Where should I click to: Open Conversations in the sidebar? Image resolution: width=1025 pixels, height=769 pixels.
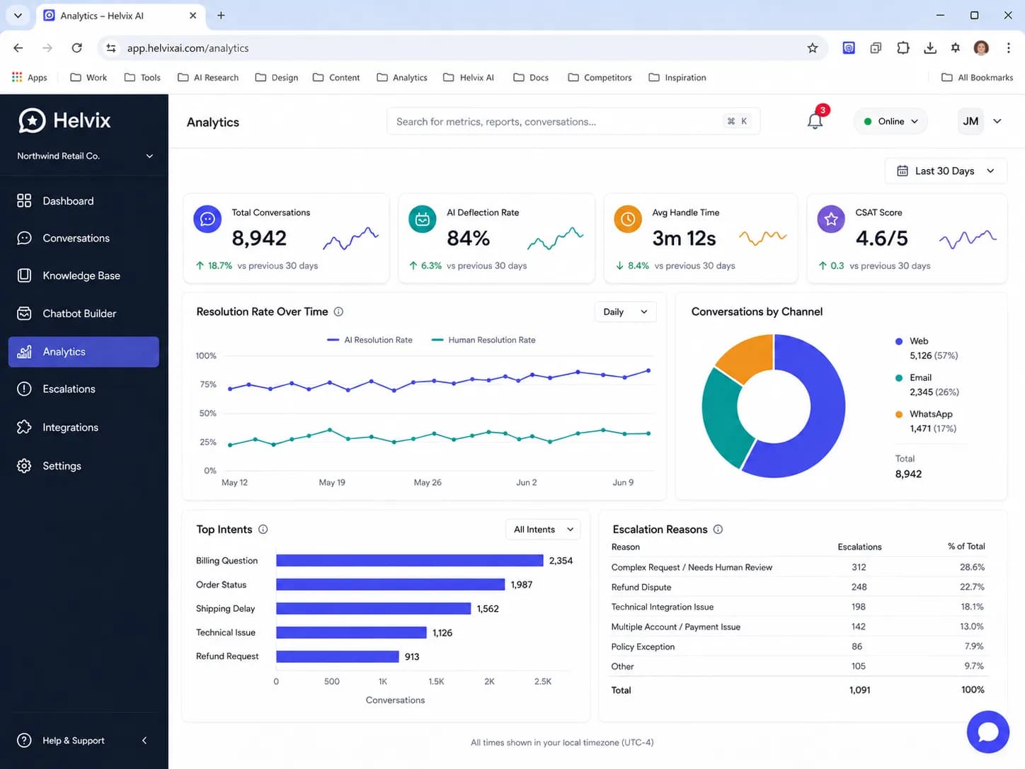(84, 238)
